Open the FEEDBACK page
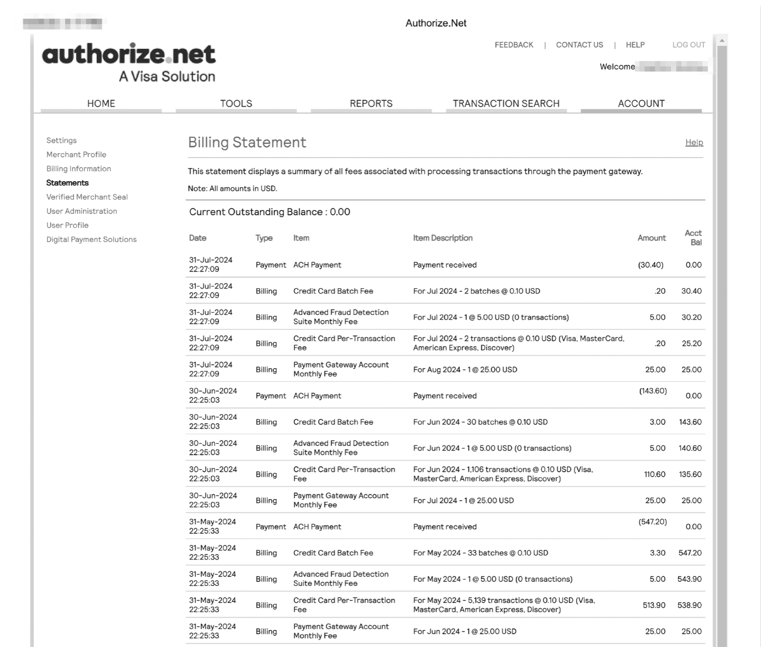Viewport: 761px width, 647px height. 514,45
